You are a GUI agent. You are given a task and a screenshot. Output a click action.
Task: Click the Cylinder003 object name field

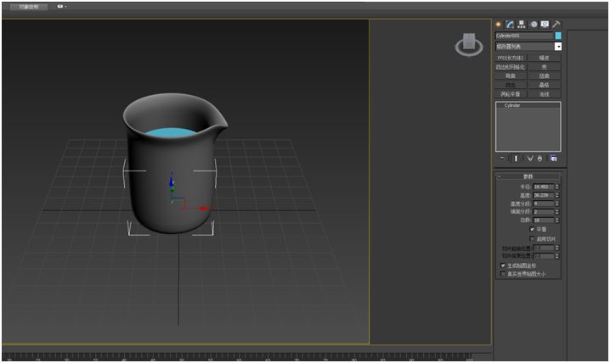coord(524,36)
